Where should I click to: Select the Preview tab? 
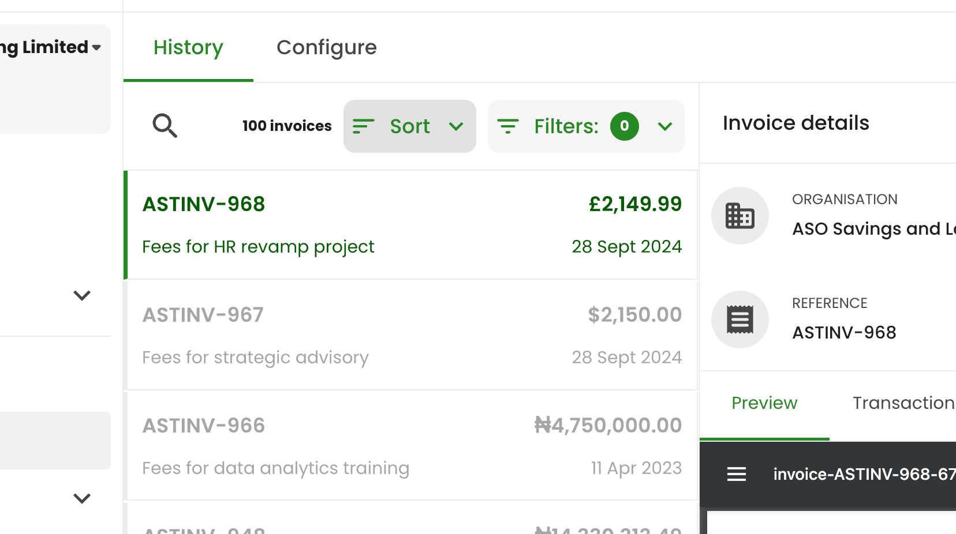click(764, 403)
